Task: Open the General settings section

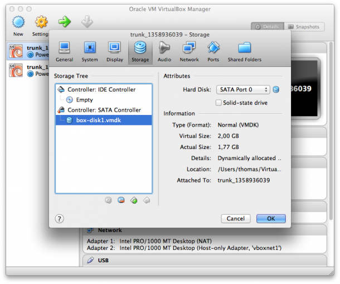Action: pyautogui.click(x=65, y=52)
